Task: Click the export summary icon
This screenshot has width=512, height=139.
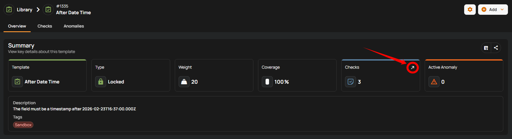Action: [x=486, y=48]
